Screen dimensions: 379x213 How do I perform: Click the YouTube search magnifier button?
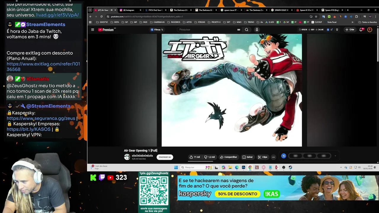246,30
